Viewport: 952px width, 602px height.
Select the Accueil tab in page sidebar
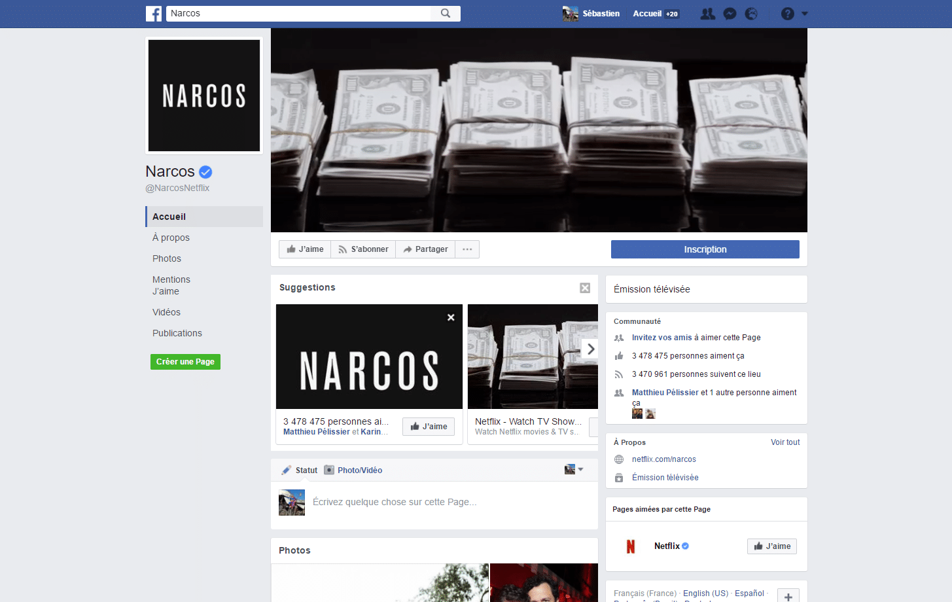pyautogui.click(x=204, y=217)
